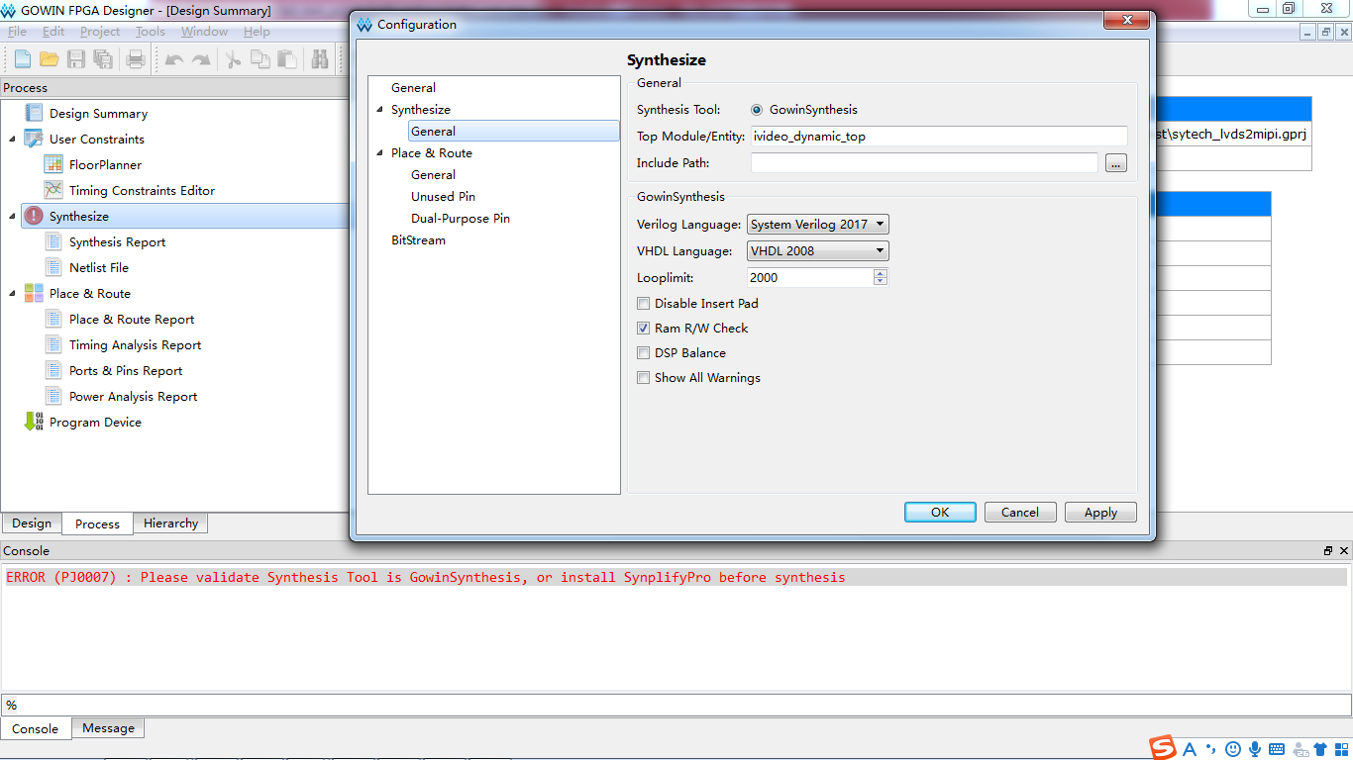Open the Verilog Language dropdown
This screenshot has height=760, width=1353.
point(818,225)
